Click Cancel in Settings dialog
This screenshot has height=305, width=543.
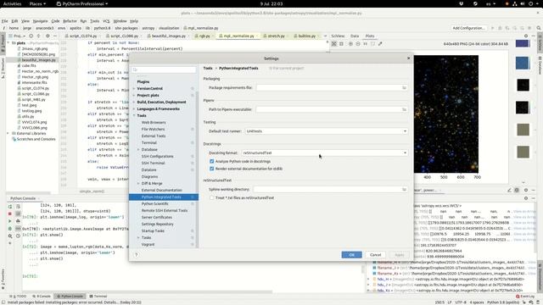click(x=375, y=255)
